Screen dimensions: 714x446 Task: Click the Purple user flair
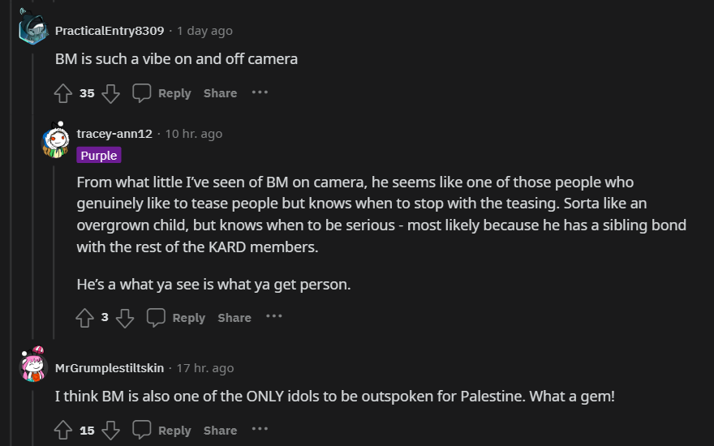click(99, 156)
